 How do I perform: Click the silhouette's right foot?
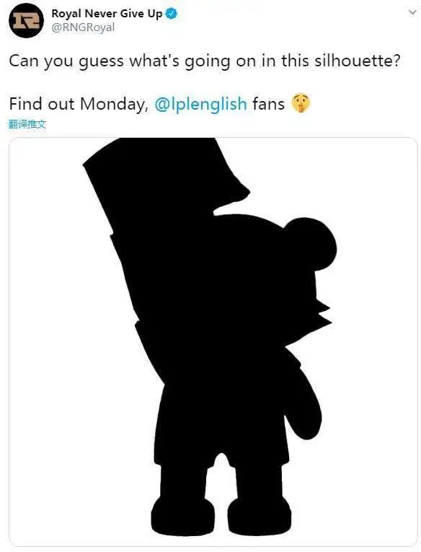[260, 515]
